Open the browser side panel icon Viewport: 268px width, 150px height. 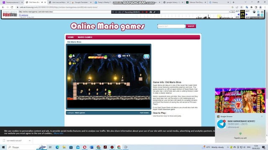coord(256,7)
